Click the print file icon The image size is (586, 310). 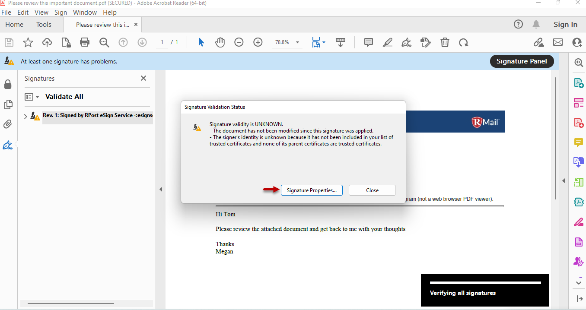(85, 42)
